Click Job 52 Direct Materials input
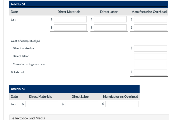Viewport: 169px width, 120px height. pos(42,104)
